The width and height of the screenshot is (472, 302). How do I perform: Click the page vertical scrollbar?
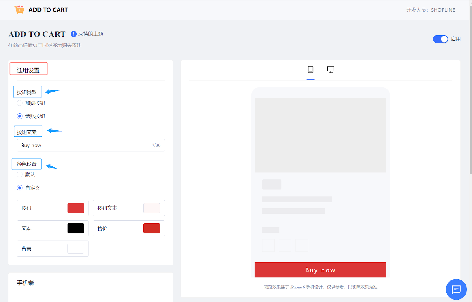470,89
